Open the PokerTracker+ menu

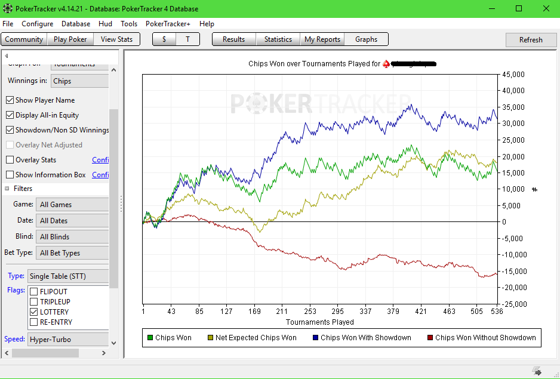pyautogui.click(x=168, y=24)
